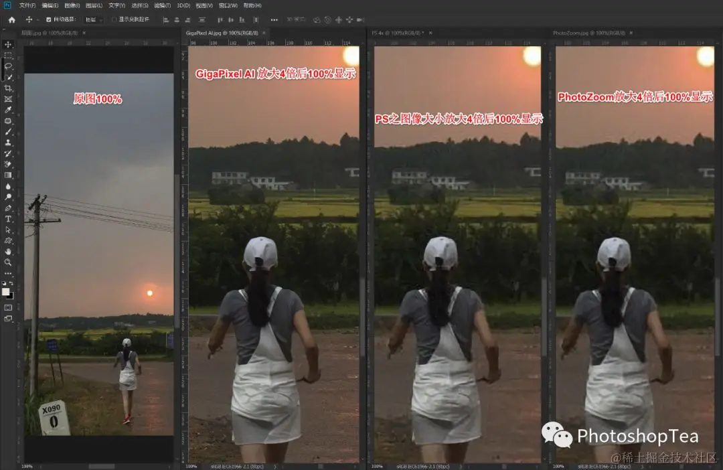The image size is (723, 470).
Task: Select the Quick Selection tool
Action: (x=8, y=77)
